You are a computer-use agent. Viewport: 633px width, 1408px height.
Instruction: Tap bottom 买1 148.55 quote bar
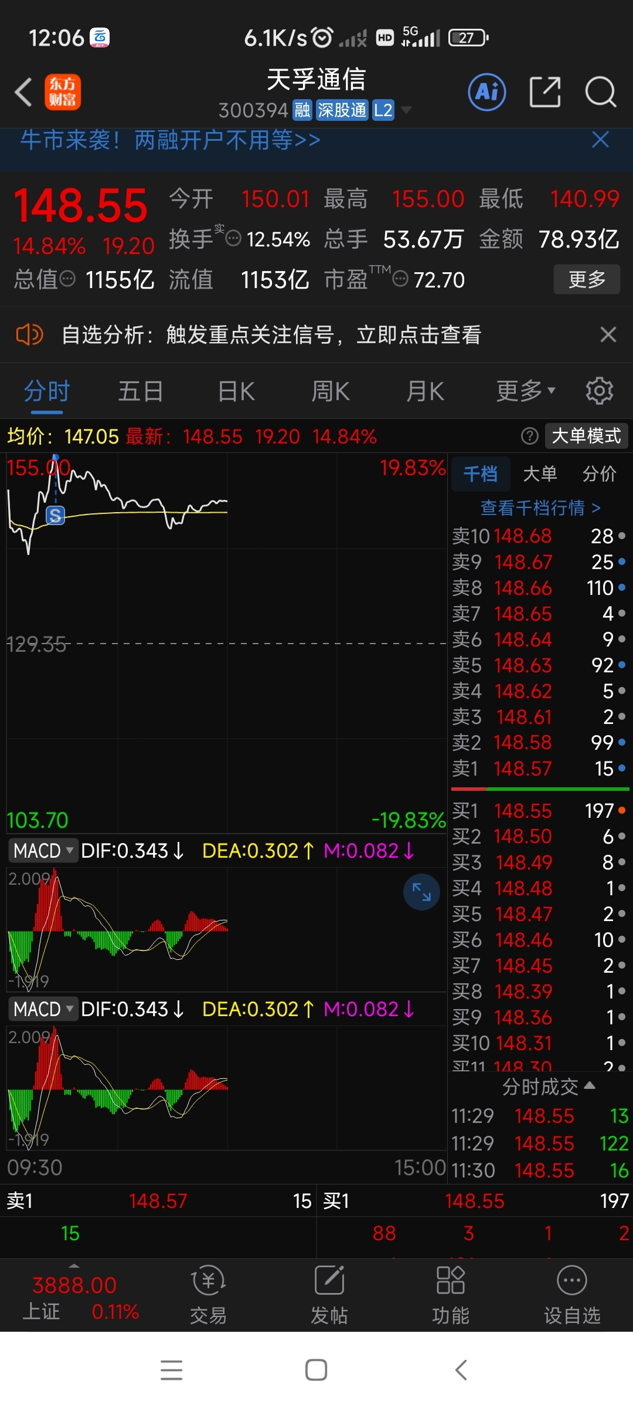(x=475, y=1201)
